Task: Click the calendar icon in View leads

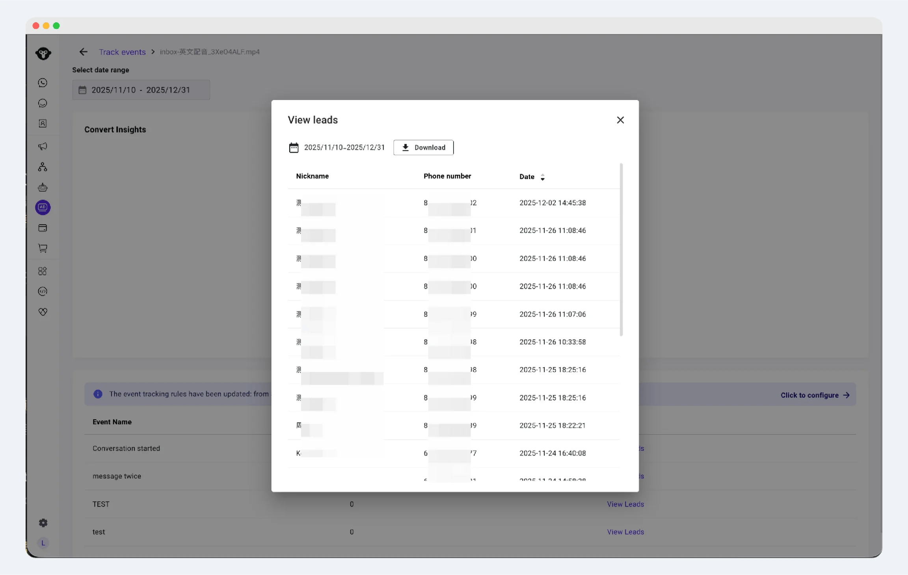Action: click(x=294, y=148)
